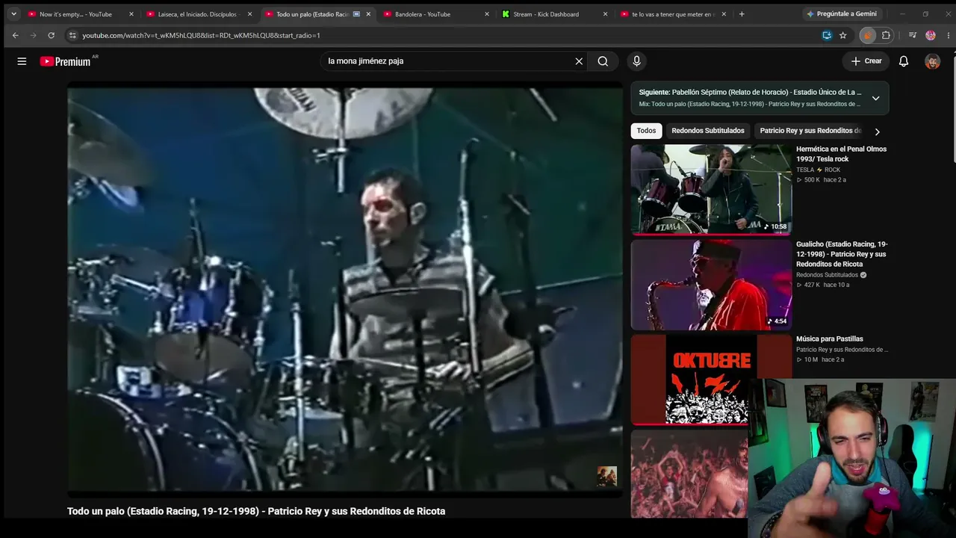The height and width of the screenshot is (538, 956).
Task: Click 'Patricio Rey y sus Redonditos' channel under Música para Pastillas
Action: click(x=842, y=350)
